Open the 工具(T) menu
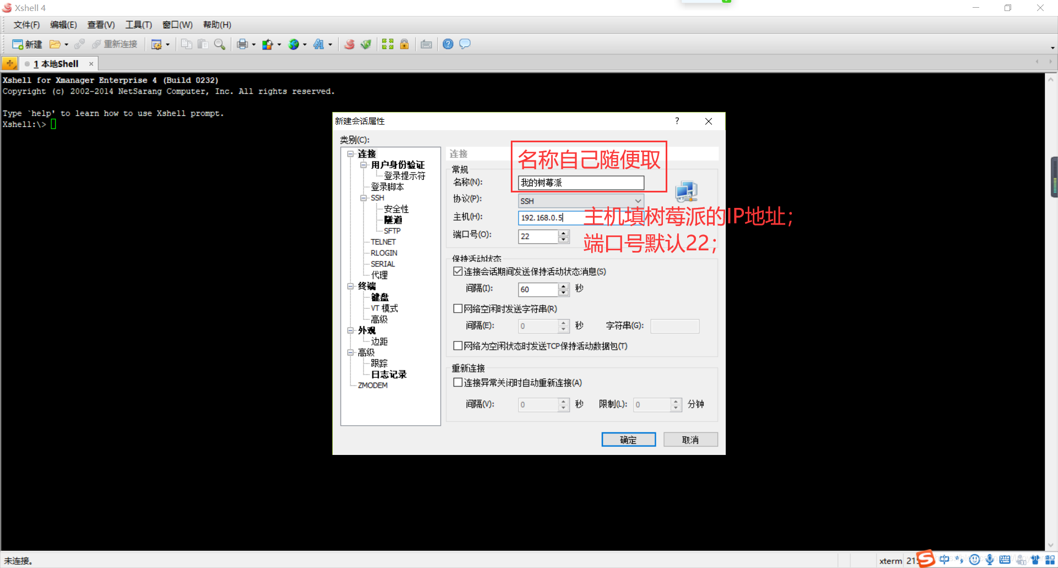The width and height of the screenshot is (1058, 568). coord(138,25)
